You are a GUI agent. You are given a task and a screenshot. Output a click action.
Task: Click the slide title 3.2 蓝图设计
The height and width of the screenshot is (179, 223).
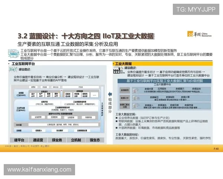pos(86,36)
